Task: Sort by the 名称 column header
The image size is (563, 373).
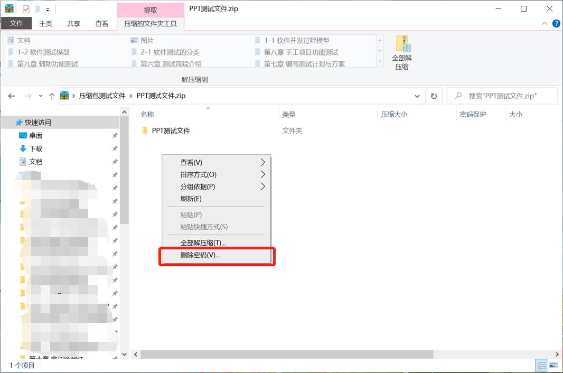Action: 147,114
